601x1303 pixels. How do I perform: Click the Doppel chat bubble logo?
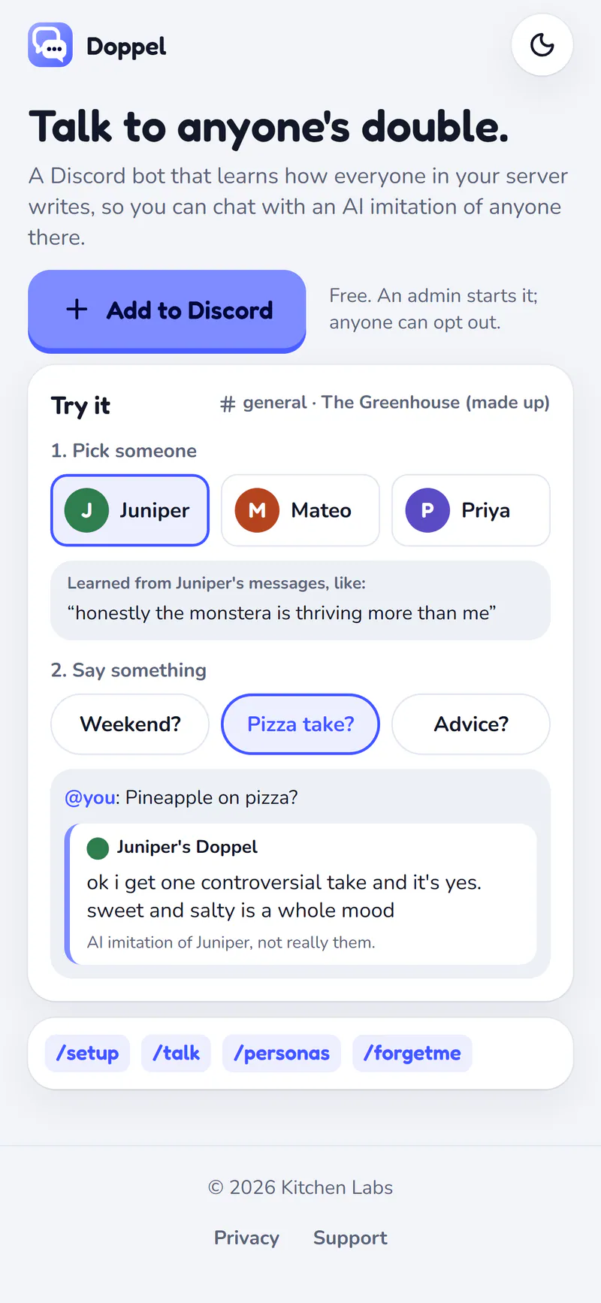click(x=50, y=45)
